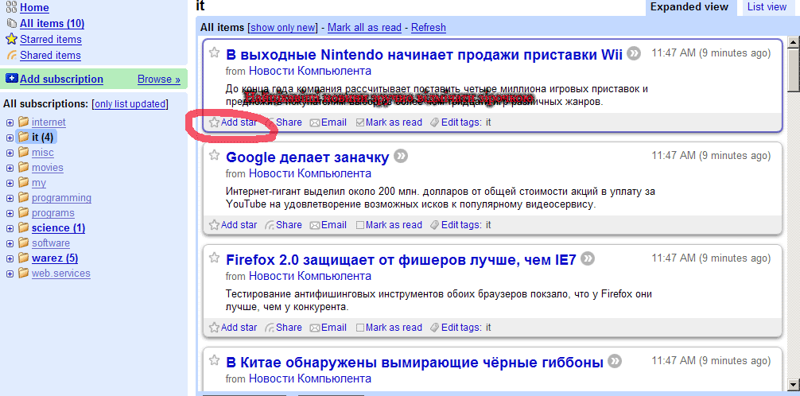
Task: Show only new items
Action: (x=283, y=28)
